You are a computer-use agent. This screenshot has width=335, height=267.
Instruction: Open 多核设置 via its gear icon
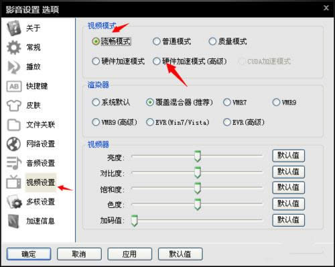[x=14, y=202]
